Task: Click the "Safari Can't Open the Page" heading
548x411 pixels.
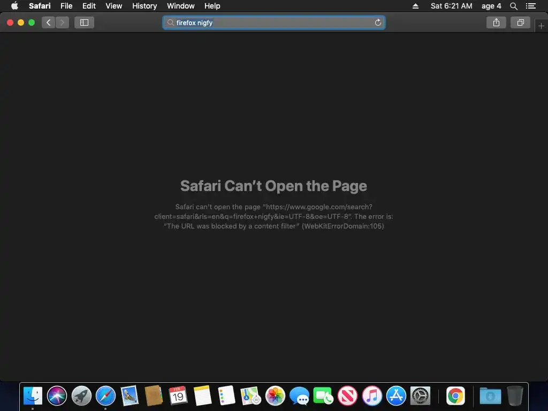Action: click(273, 186)
